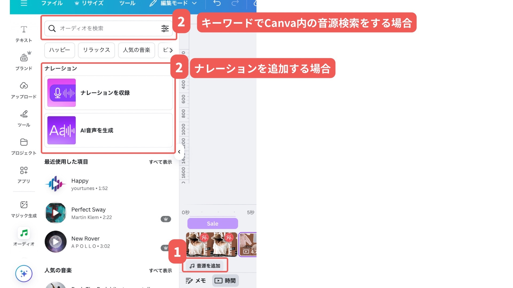Click the audio search filter icon
The height and width of the screenshot is (288, 513).
click(x=165, y=28)
